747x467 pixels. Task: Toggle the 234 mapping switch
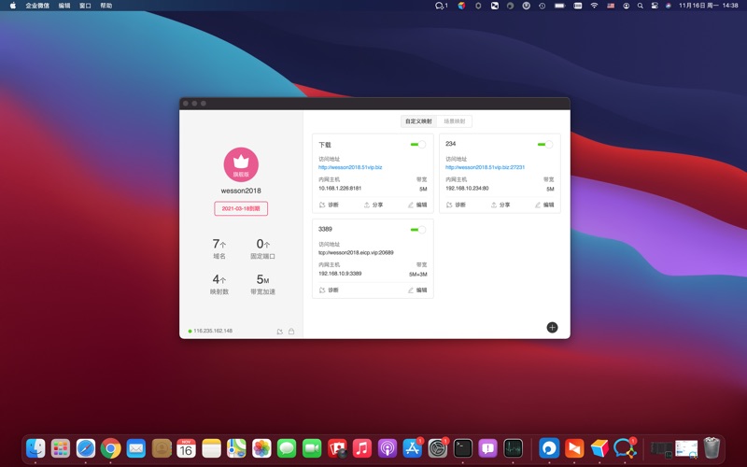click(544, 145)
